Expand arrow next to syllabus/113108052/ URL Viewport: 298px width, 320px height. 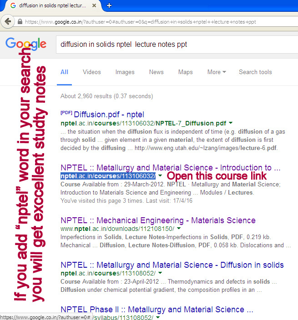tap(158, 317)
